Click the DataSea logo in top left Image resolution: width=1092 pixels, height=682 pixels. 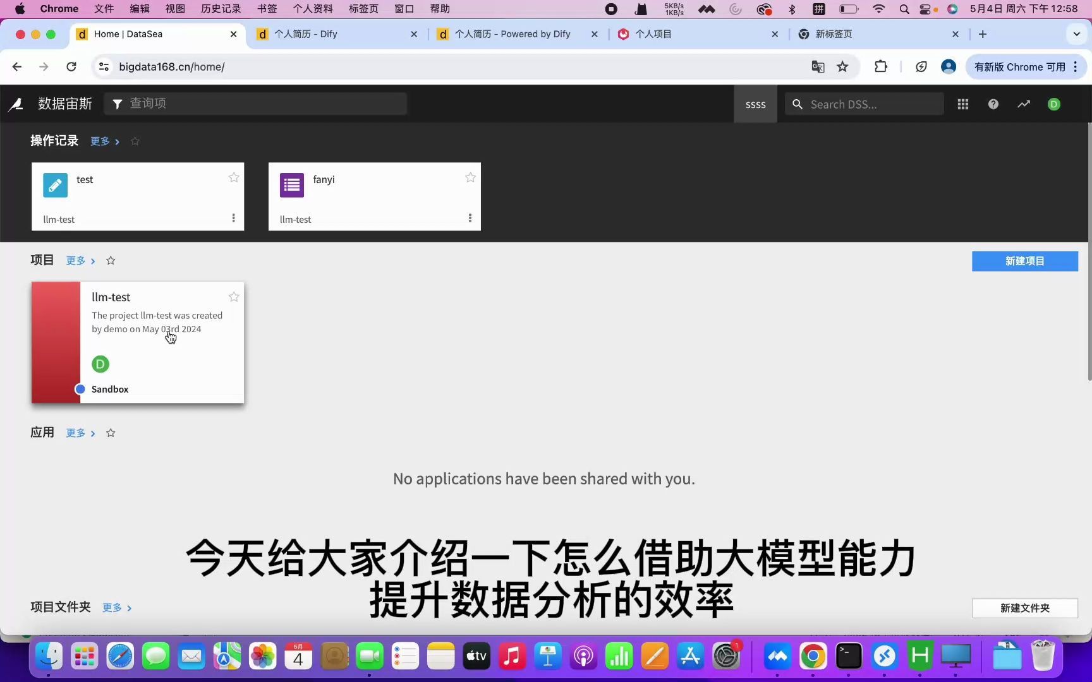[x=16, y=104]
